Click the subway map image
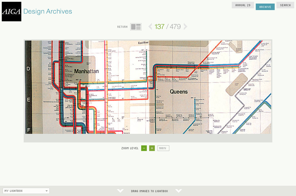 148,87
